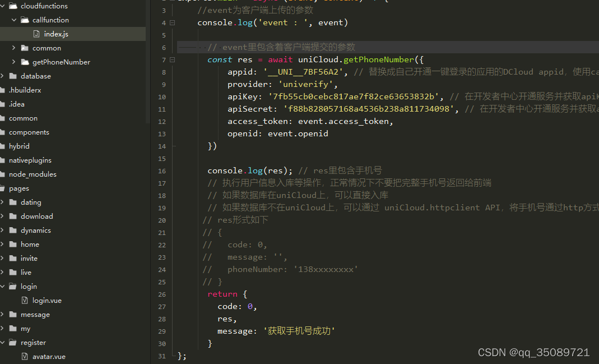The width and height of the screenshot is (599, 364).
Task: Expand the common folder under cloudfunctions
Action: click(x=13, y=48)
